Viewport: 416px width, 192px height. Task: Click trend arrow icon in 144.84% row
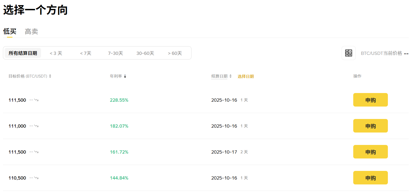36,178
